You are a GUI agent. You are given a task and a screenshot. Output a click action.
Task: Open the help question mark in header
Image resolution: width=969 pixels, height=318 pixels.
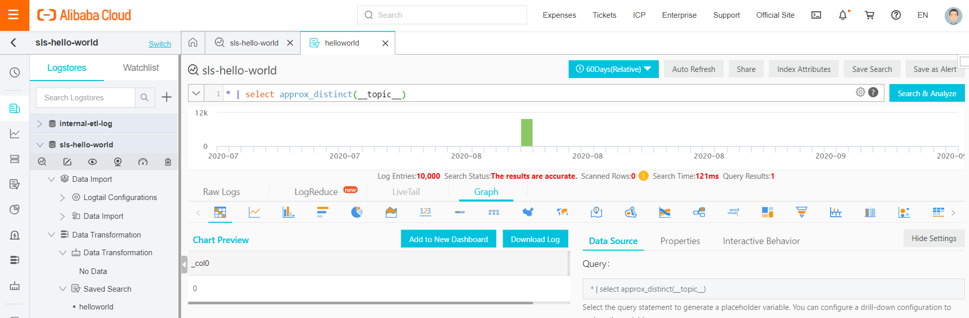click(896, 15)
